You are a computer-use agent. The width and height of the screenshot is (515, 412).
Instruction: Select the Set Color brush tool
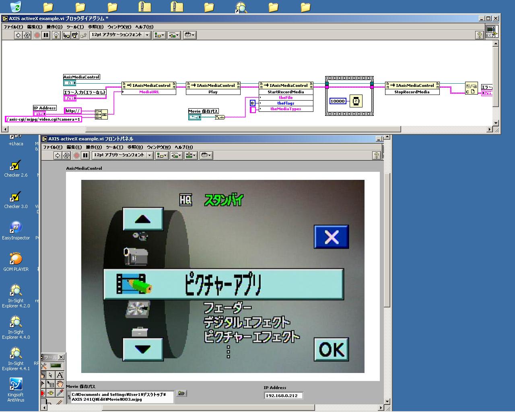pos(60,402)
